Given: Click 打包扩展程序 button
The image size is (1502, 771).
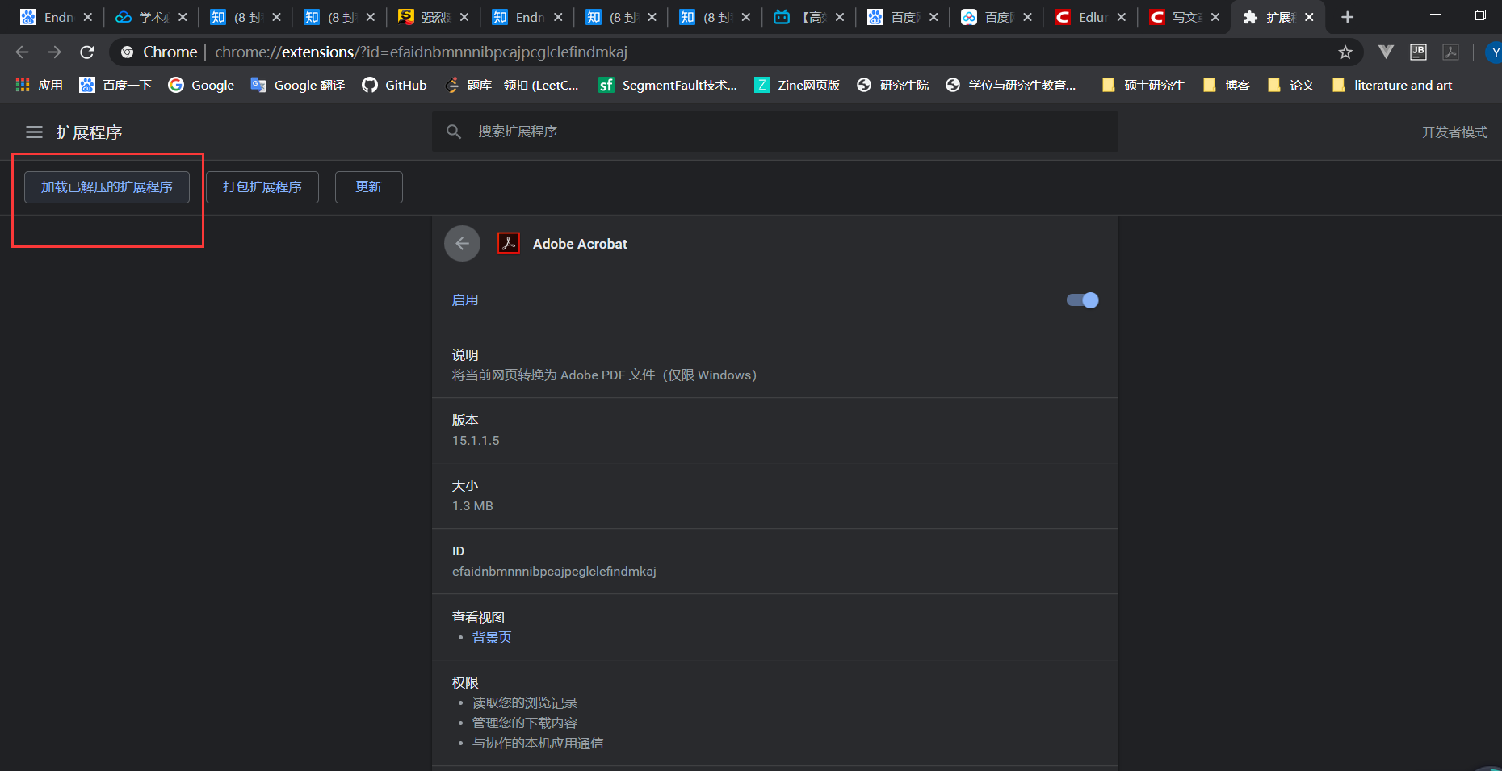Looking at the screenshot, I should 262,187.
